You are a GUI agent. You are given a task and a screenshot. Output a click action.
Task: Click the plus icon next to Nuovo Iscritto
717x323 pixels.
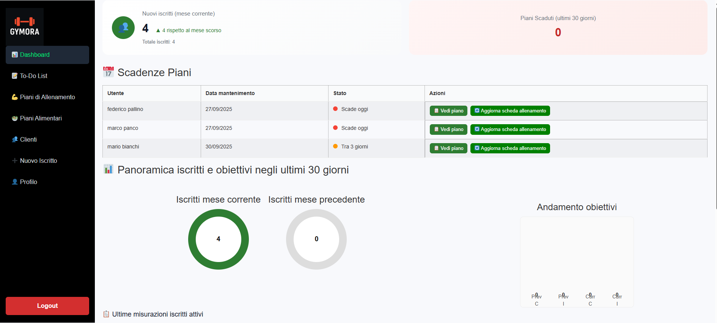pos(15,161)
